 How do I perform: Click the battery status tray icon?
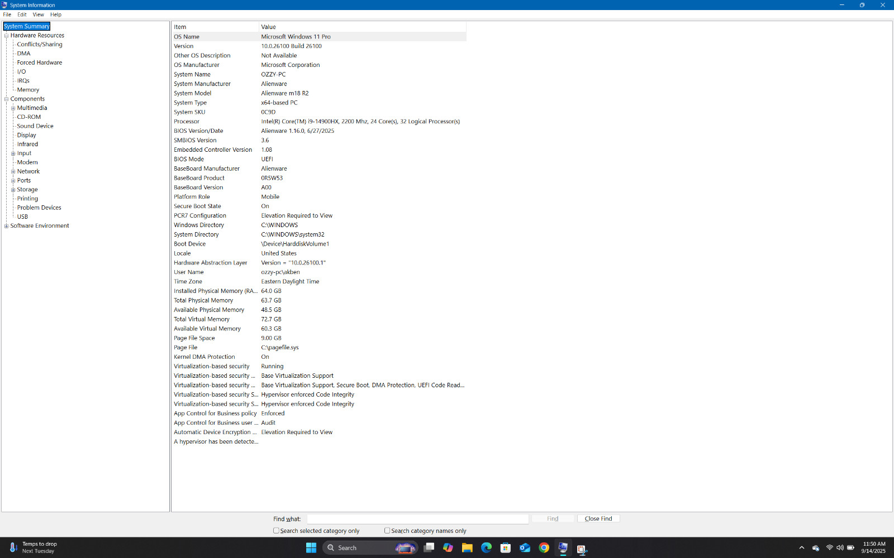pos(850,548)
